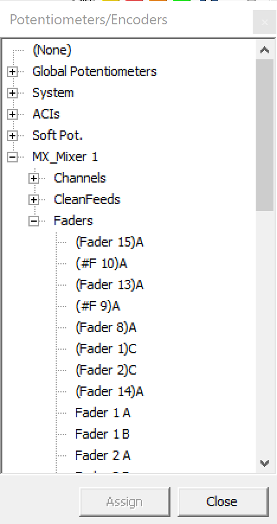Click the Assign button
The height and width of the screenshot is (524, 277).
click(x=125, y=501)
